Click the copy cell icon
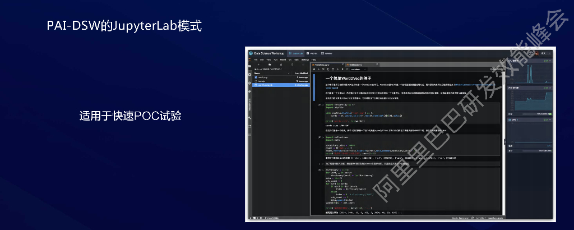This screenshot has width=574, height=230. click(x=328, y=69)
